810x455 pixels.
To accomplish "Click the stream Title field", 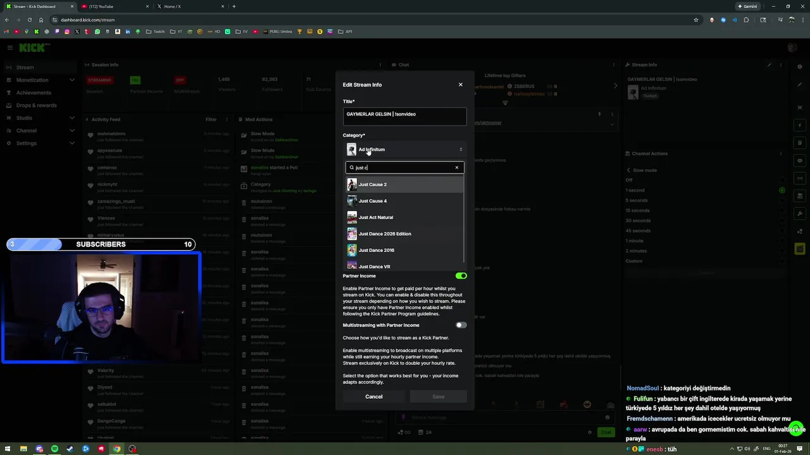I will point(405,116).
